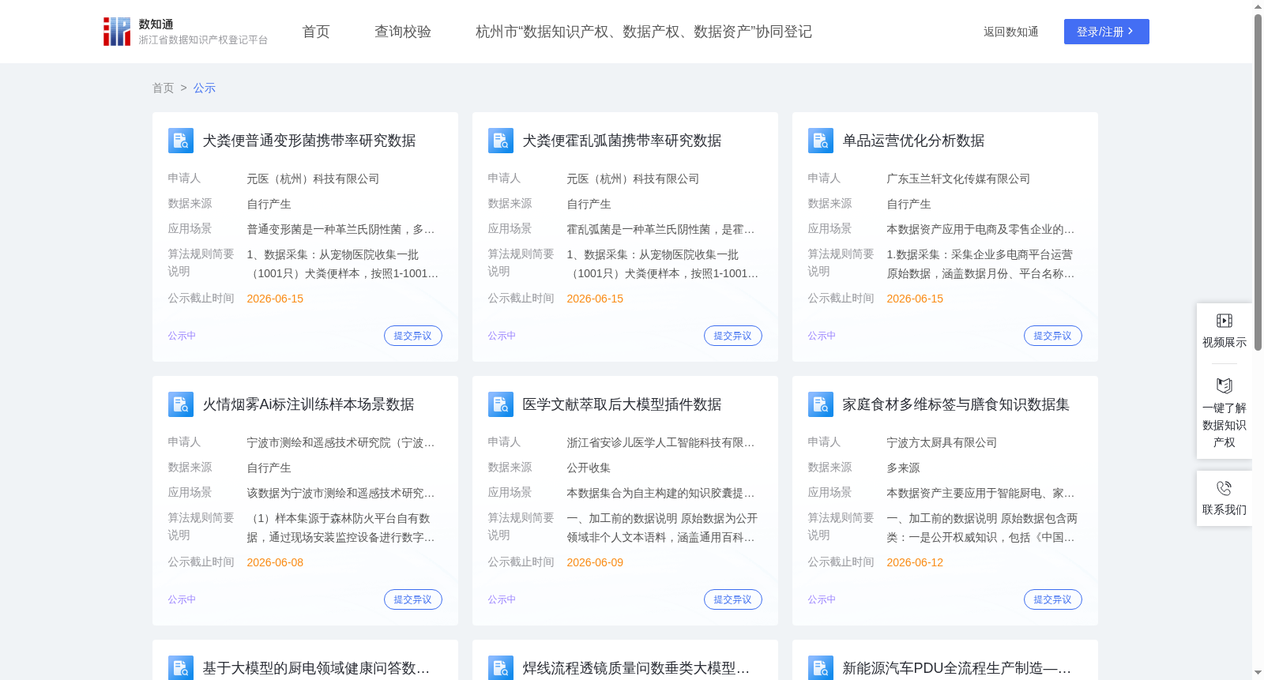Click the 联系我们 phone icon
This screenshot has width=1264, height=680.
click(x=1224, y=488)
